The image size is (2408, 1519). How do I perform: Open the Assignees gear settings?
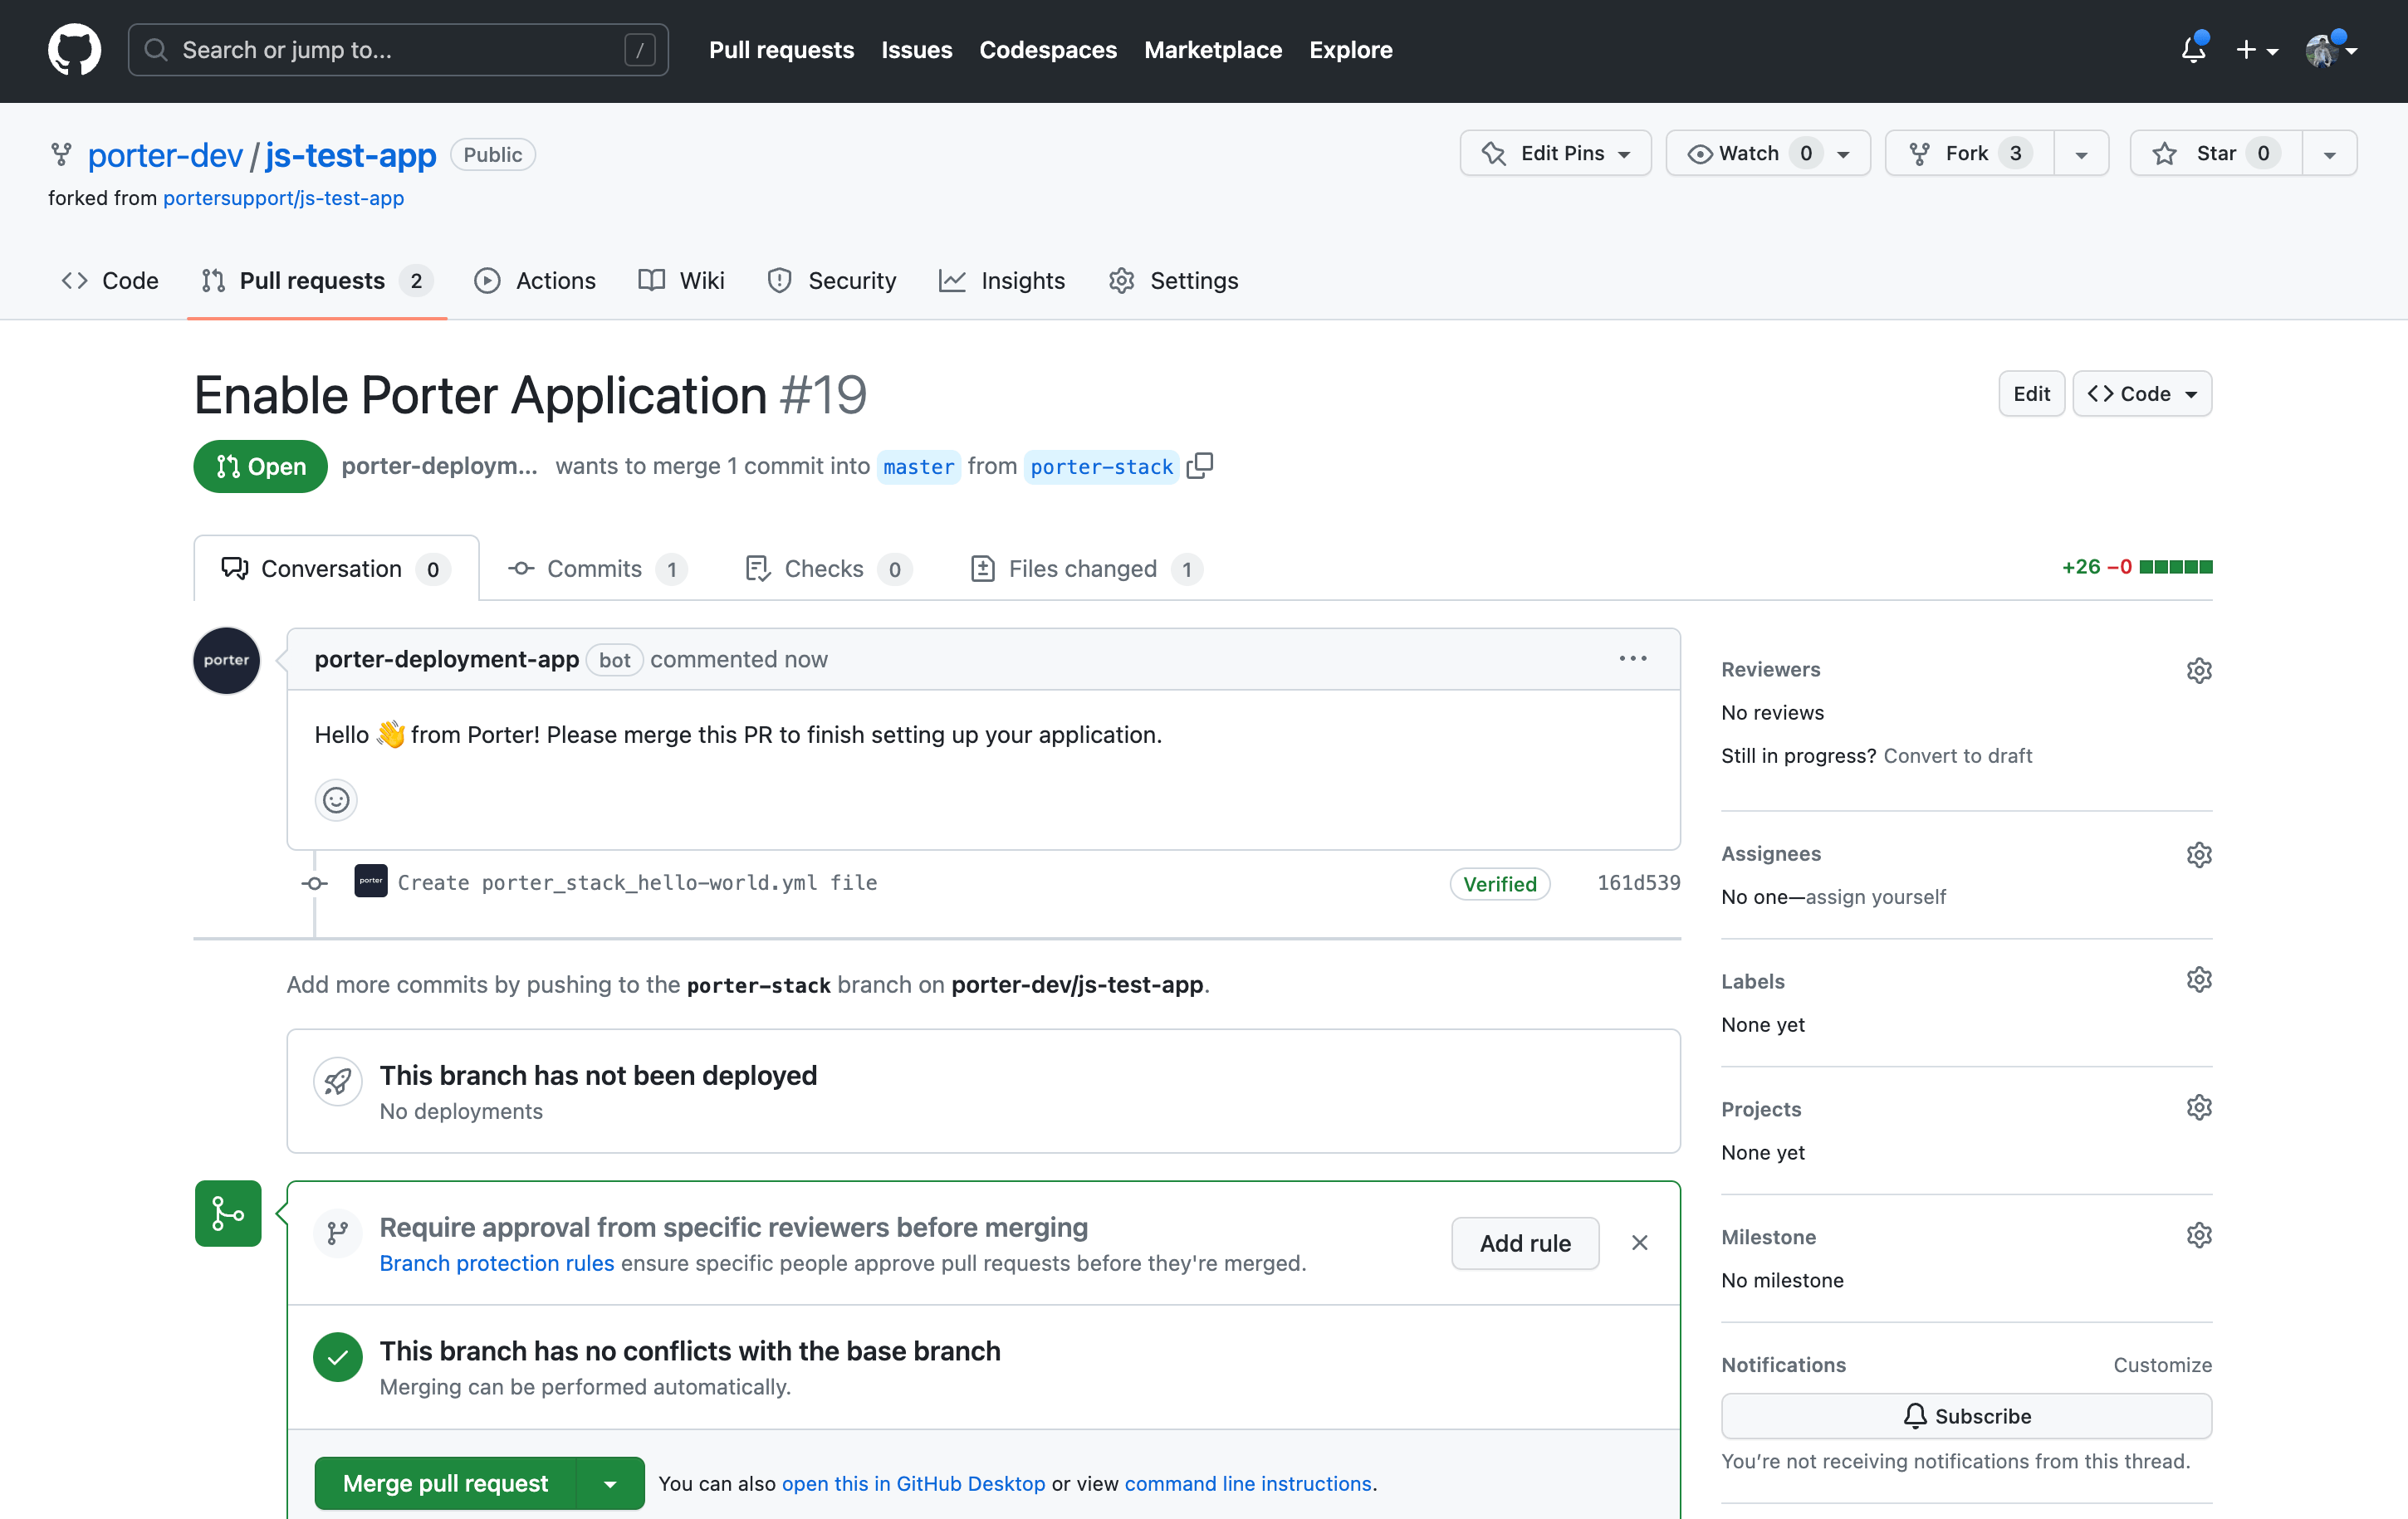[2198, 854]
